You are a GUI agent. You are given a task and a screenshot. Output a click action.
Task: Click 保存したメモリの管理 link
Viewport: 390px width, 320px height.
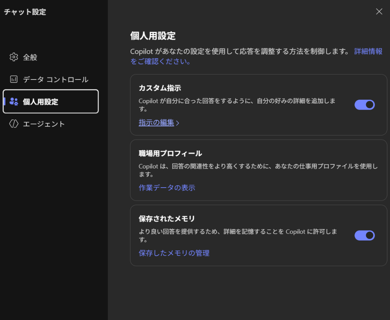(174, 253)
